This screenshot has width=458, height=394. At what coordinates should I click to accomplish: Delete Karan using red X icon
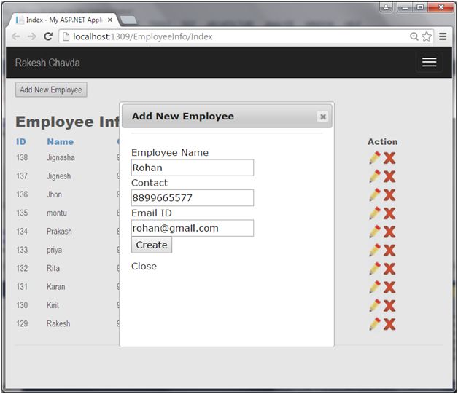(x=389, y=288)
